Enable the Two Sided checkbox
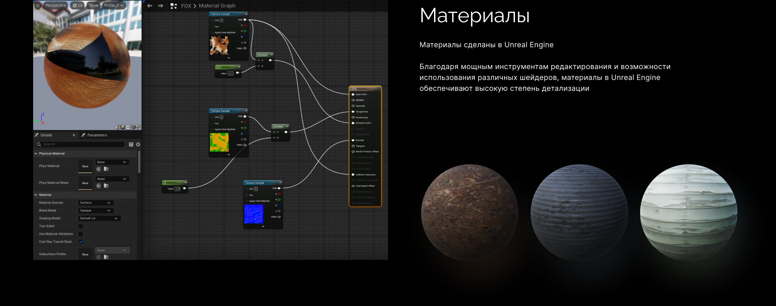The height and width of the screenshot is (306, 776). click(80, 226)
